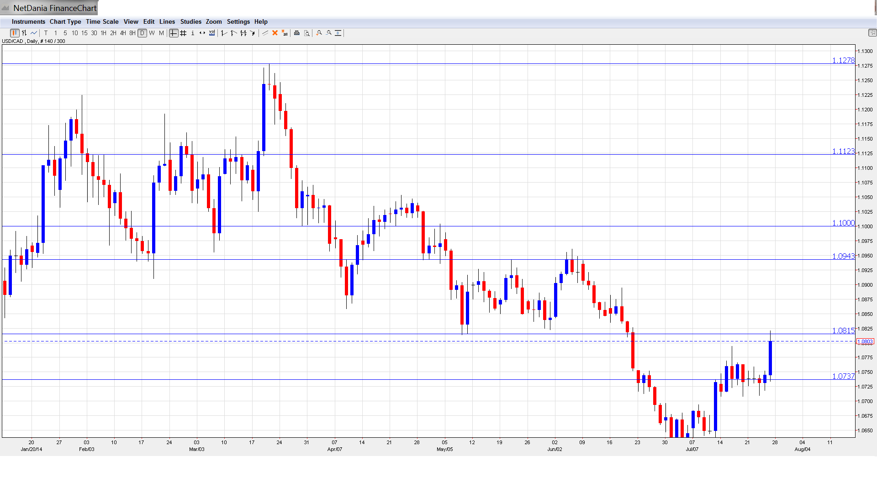Open the Instruments menu
877x493 pixels.
point(28,21)
